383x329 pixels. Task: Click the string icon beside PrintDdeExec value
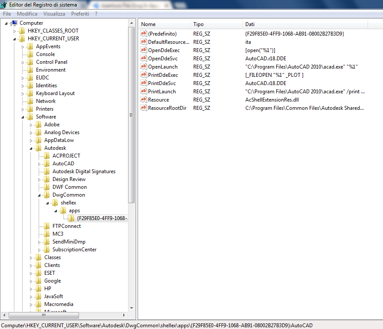pos(144,75)
